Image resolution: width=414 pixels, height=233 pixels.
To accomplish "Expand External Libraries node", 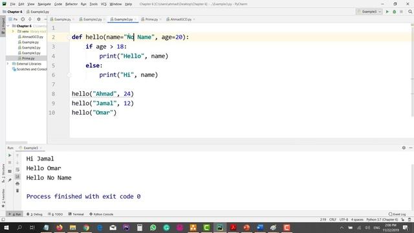I will point(8,63).
